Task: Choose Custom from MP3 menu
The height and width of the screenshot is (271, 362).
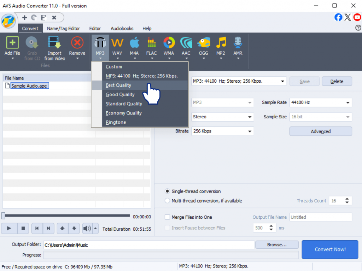Action: click(x=140, y=67)
